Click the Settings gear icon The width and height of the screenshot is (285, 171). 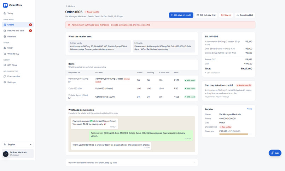[5, 82]
